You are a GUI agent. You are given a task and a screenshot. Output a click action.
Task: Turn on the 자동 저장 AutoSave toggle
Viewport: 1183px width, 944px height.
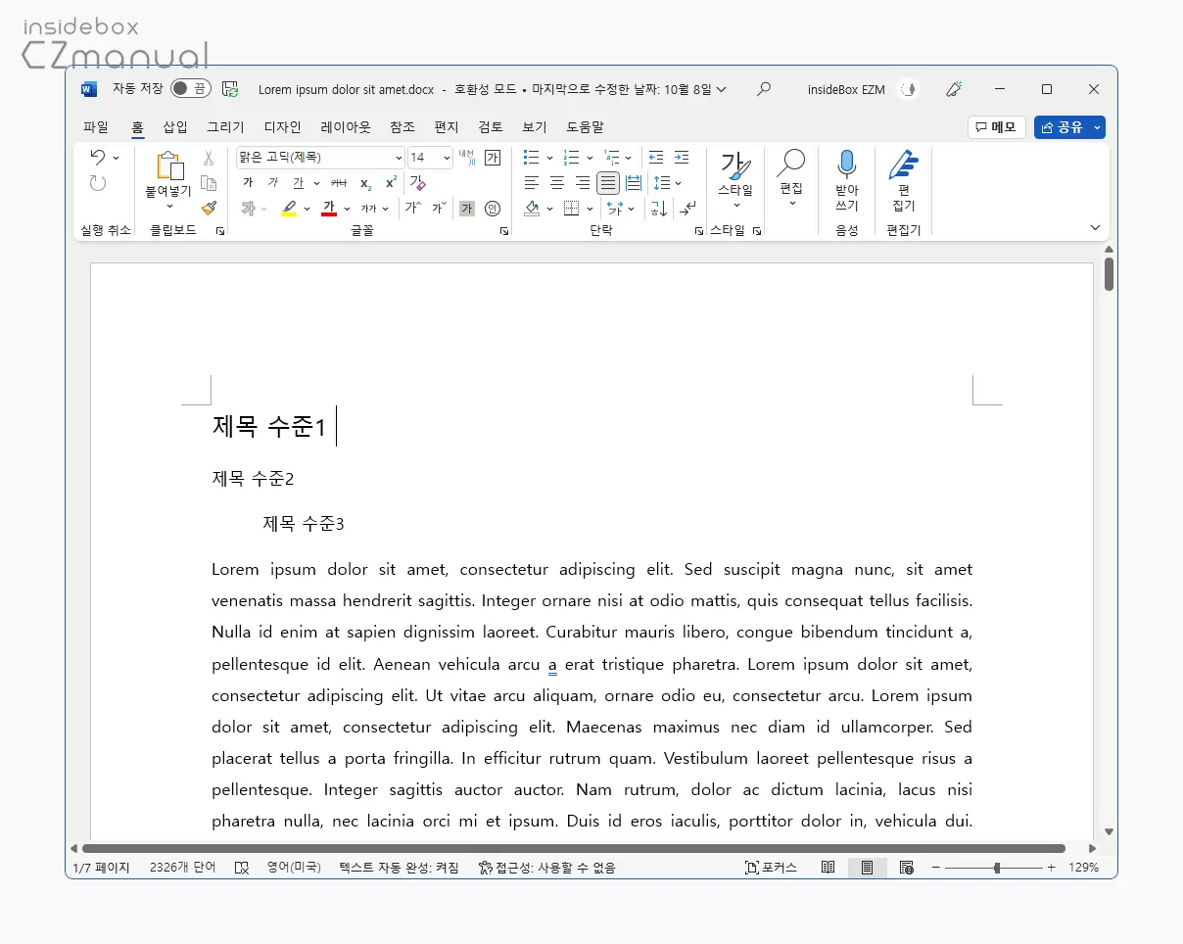point(190,88)
